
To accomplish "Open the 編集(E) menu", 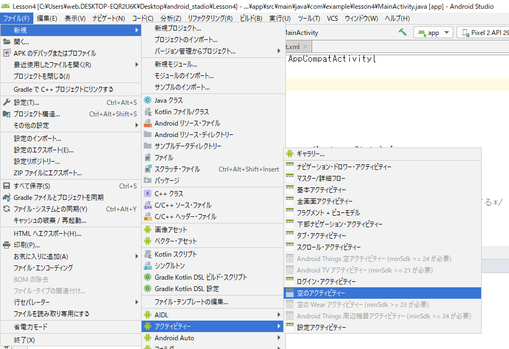I will coord(47,19).
